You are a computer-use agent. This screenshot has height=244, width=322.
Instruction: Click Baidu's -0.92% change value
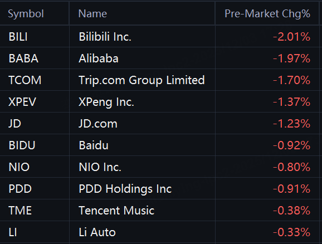click(x=291, y=145)
